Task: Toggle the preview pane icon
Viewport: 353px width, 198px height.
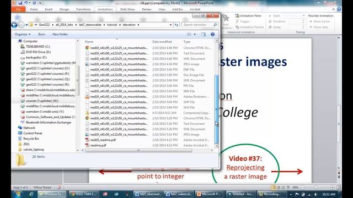Action: click(204, 34)
